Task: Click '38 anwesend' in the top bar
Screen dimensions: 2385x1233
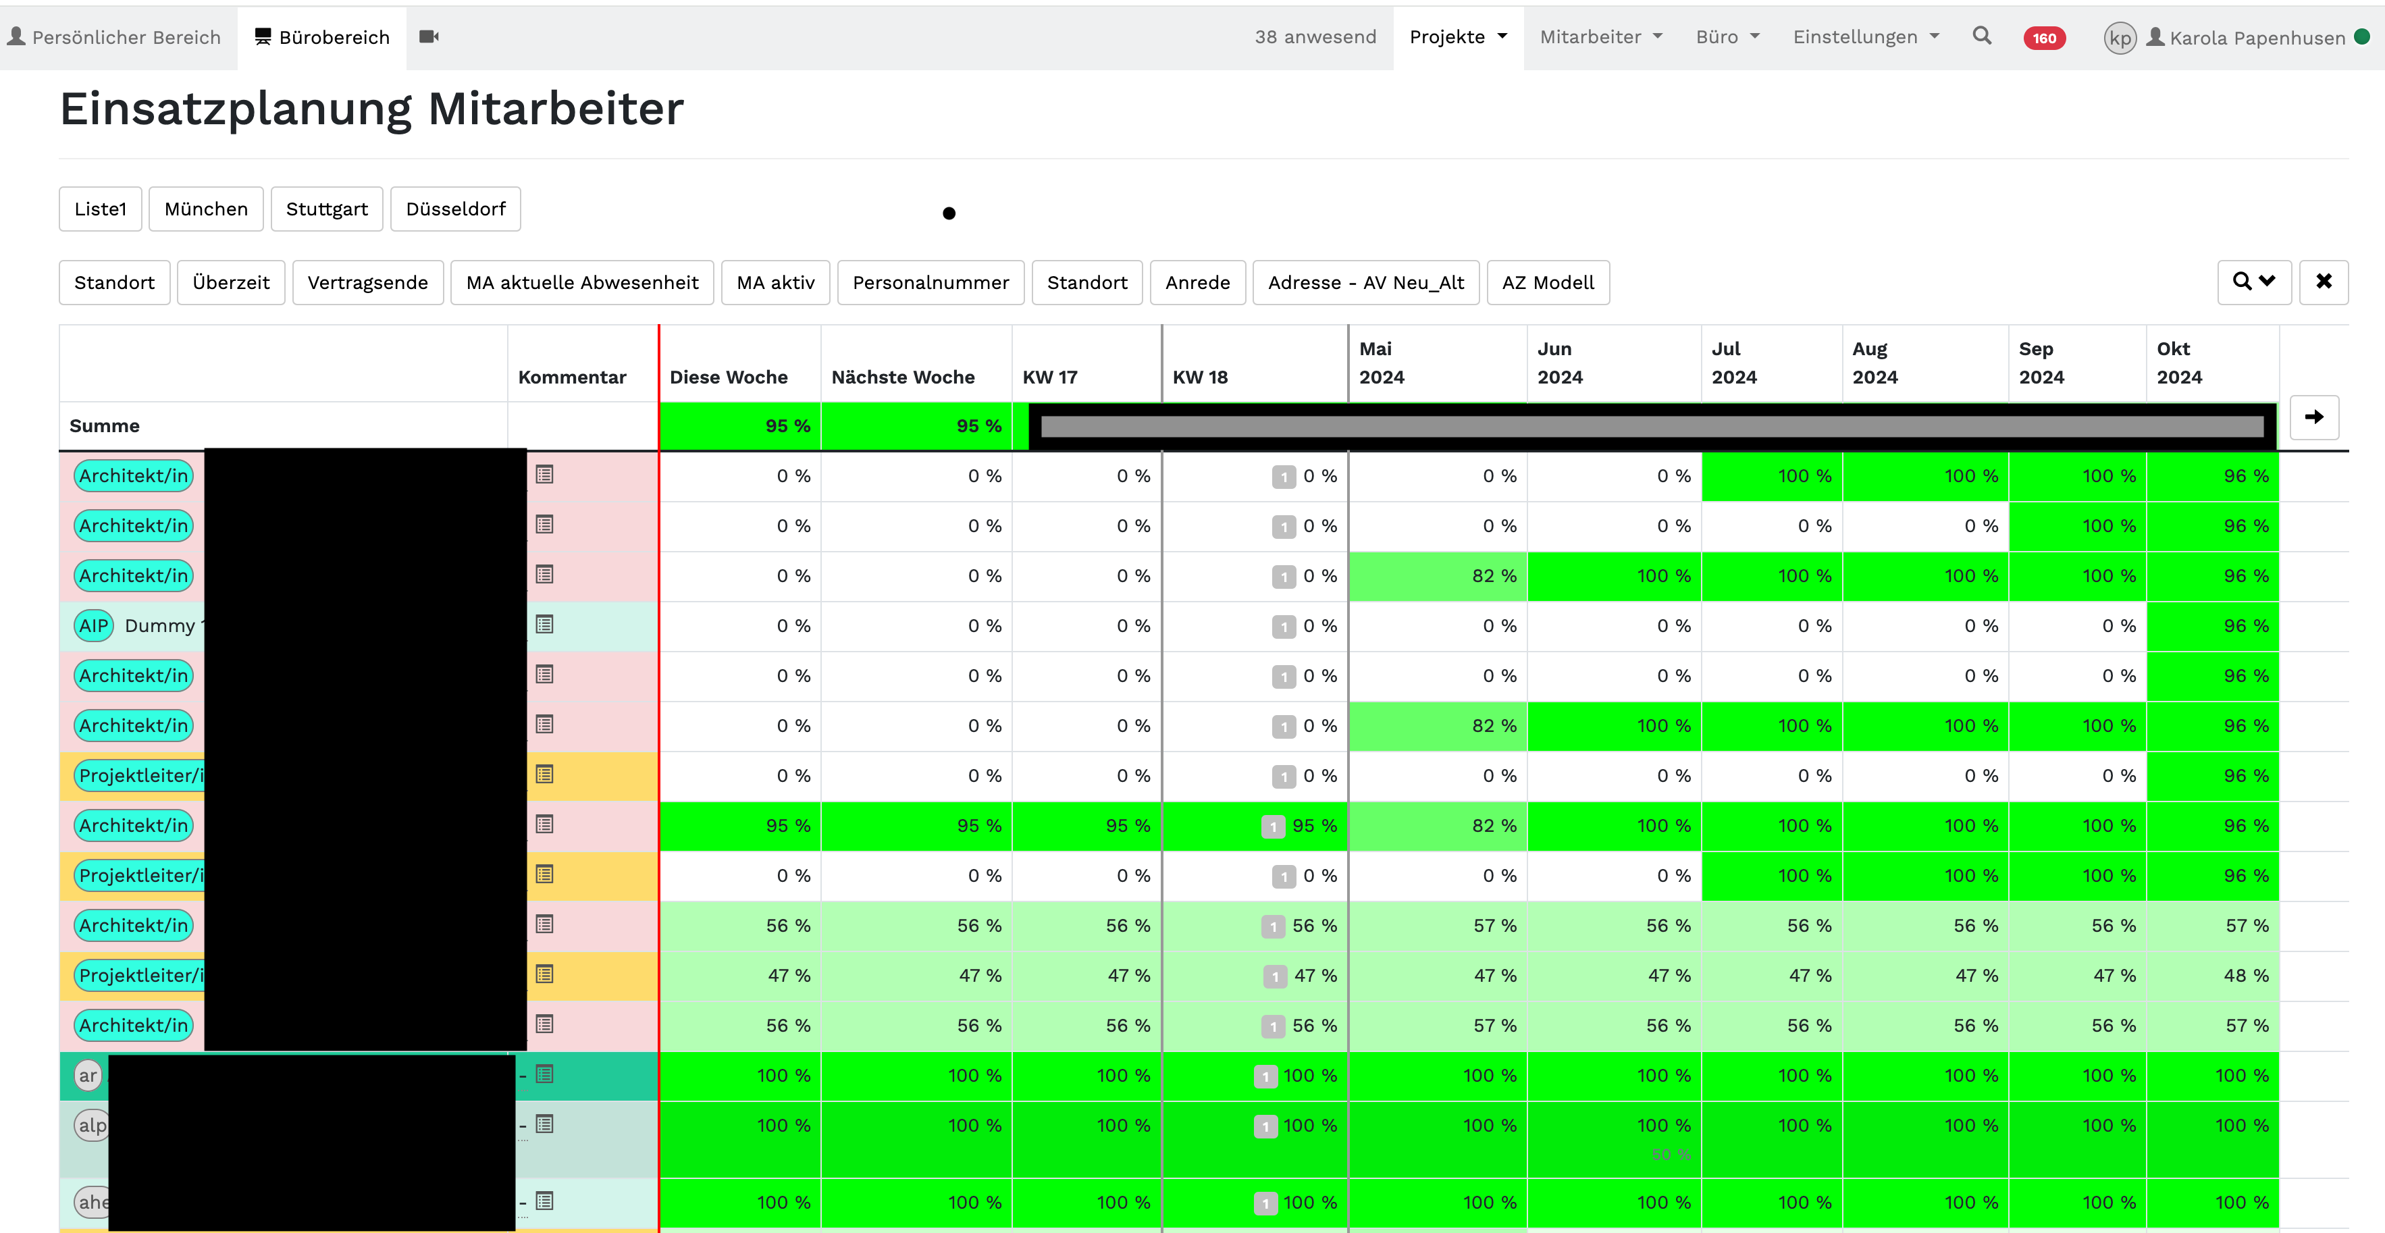Action: (x=1315, y=37)
